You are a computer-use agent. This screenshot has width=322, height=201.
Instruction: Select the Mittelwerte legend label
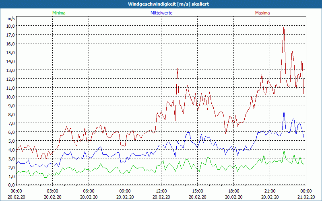click(x=161, y=13)
